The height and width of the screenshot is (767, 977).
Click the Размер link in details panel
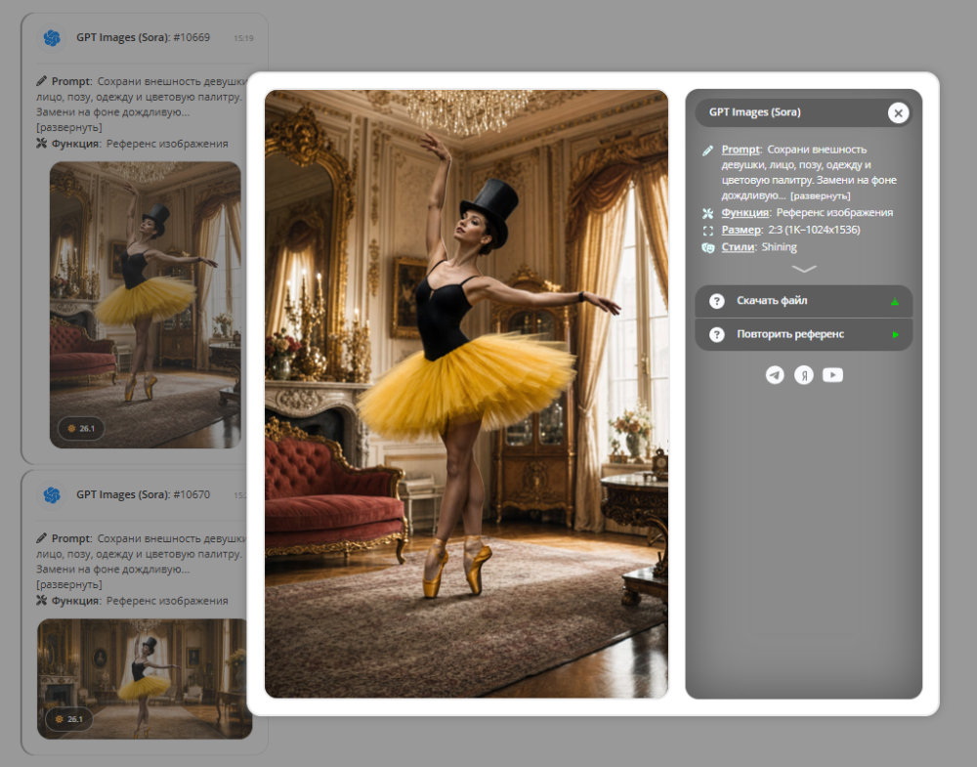tap(741, 230)
